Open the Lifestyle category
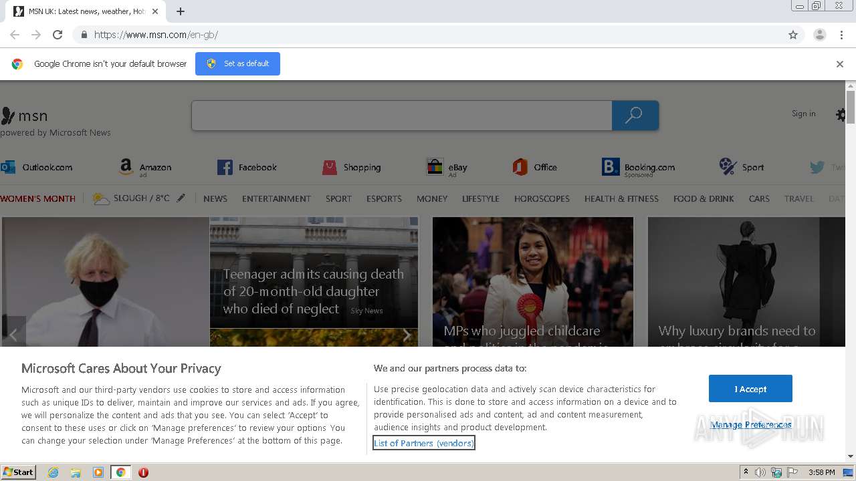Screen dimensions: 856x481 pyautogui.click(x=481, y=198)
